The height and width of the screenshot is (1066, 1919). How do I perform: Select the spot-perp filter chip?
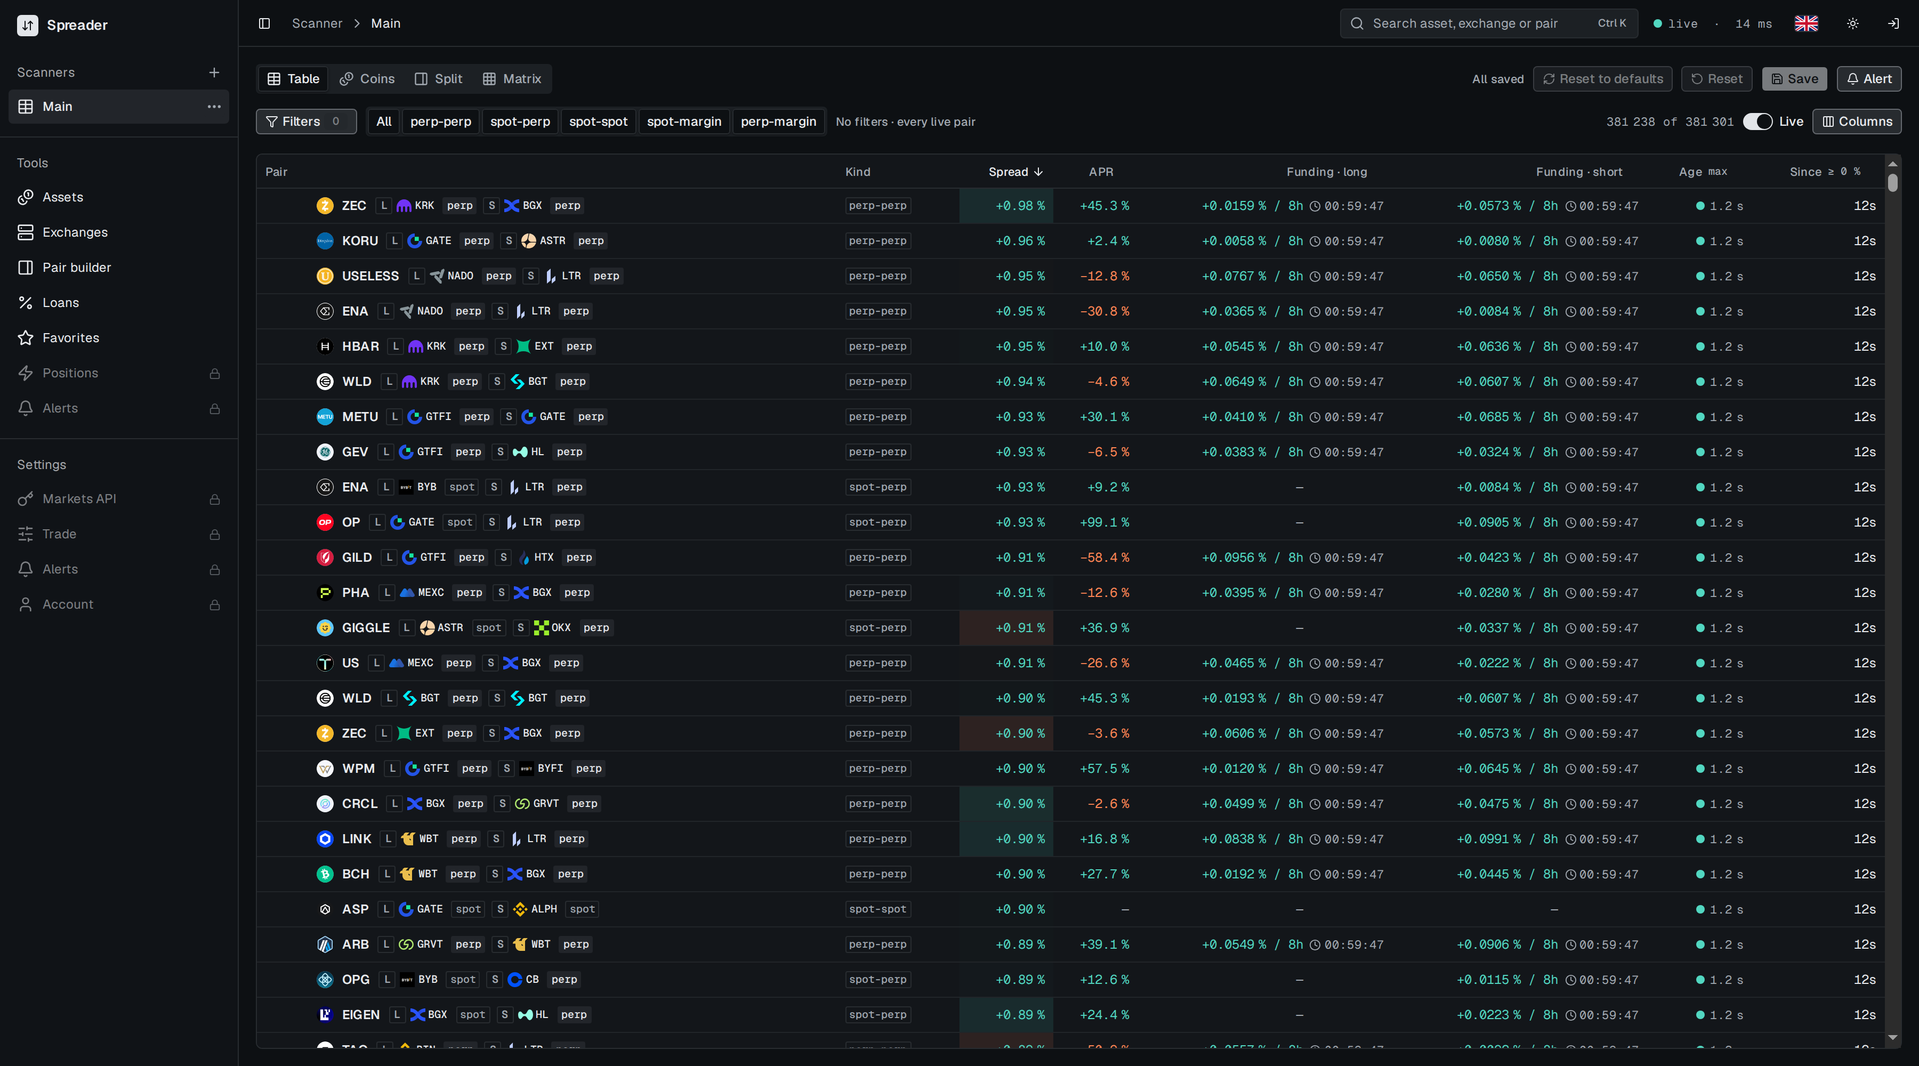click(520, 122)
